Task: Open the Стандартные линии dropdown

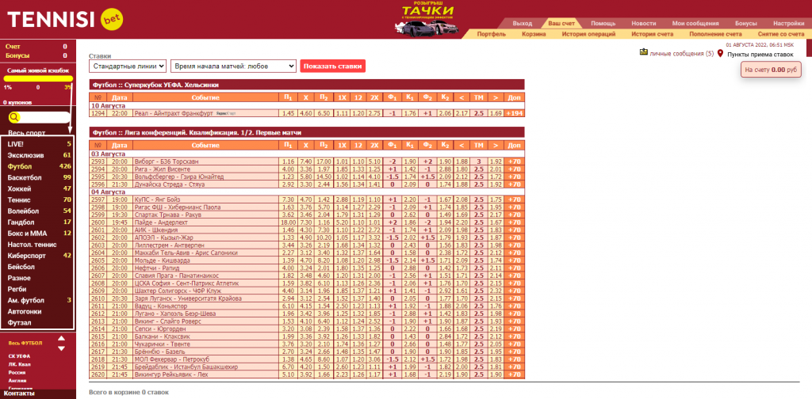Action: pyautogui.click(x=128, y=67)
